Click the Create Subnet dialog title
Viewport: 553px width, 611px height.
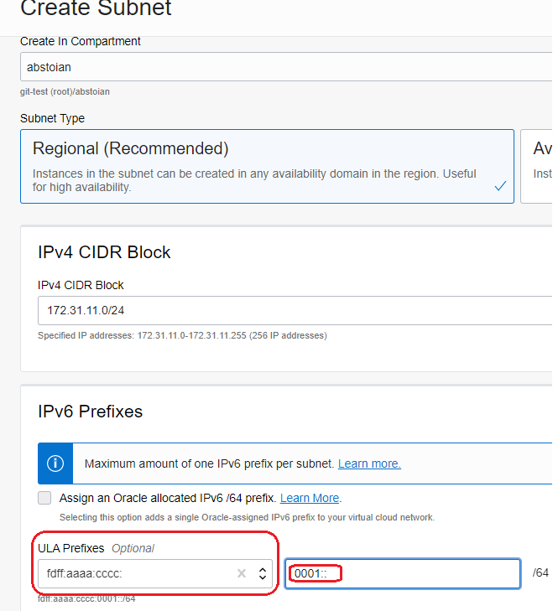click(96, 9)
